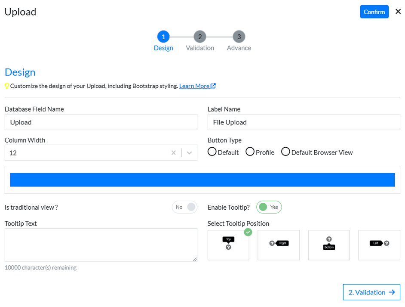This screenshot has width=405, height=307.
Task: Click the lightbulb icon before the description text
Action: point(7,86)
